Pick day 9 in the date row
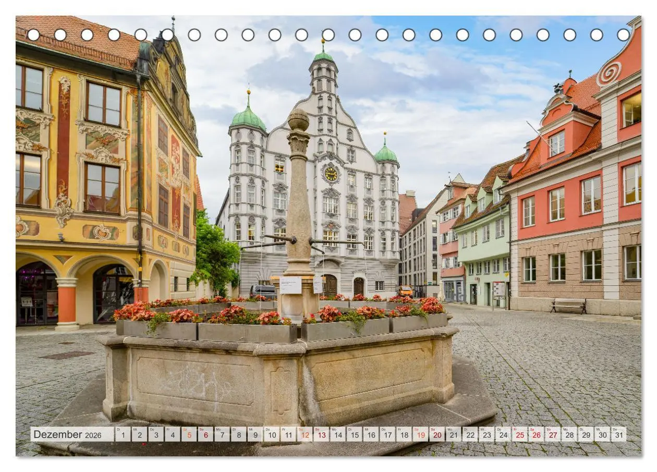 click(x=255, y=434)
